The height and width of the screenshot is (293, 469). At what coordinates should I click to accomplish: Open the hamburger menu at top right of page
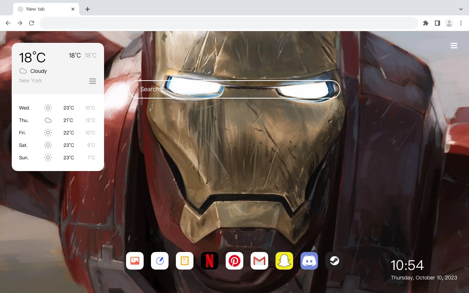coord(454,46)
